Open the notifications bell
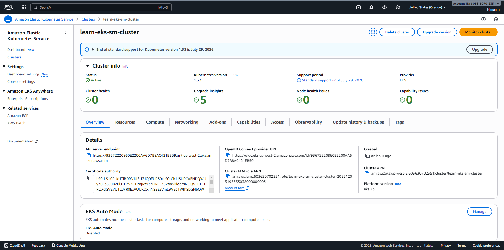504x250 pixels. pos(371,7)
